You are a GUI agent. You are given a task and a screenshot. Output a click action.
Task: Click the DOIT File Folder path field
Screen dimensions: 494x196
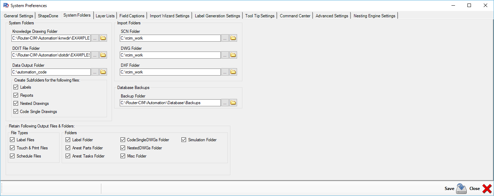coord(51,55)
